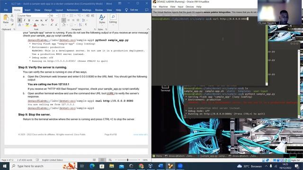
Task: Switch to the Layout ribbon tab
Action: [59, 10]
